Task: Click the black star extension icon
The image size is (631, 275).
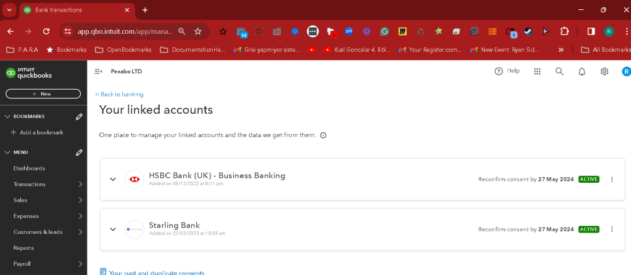Action: [223, 31]
